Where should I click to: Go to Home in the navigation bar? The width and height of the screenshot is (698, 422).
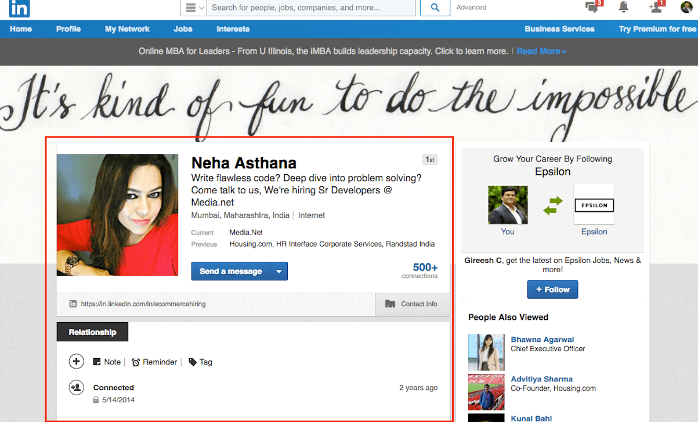[x=21, y=29]
